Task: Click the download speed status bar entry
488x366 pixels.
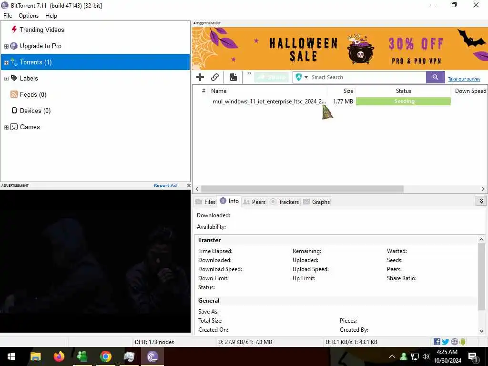Action: point(245,342)
